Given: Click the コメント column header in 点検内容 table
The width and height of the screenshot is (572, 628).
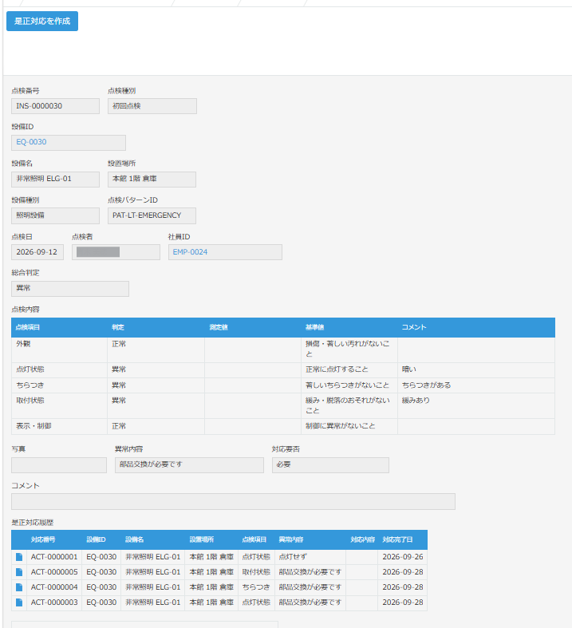Looking at the screenshot, I should pos(476,327).
